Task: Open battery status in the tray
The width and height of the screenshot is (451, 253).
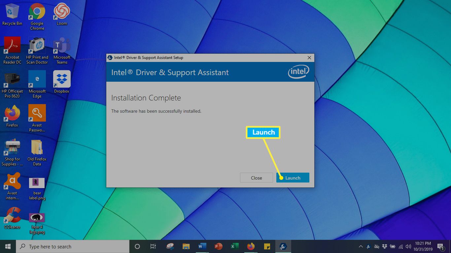Action: (x=393, y=246)
